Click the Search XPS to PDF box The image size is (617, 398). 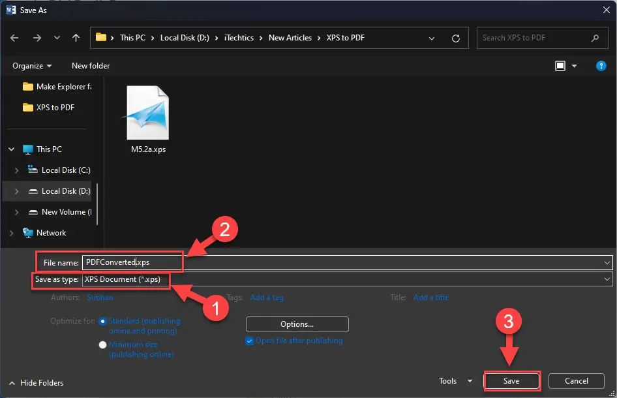click(x=542, y=38)
